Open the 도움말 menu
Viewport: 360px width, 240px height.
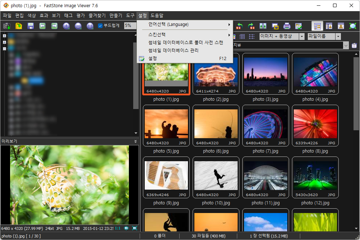pos(157,15)
